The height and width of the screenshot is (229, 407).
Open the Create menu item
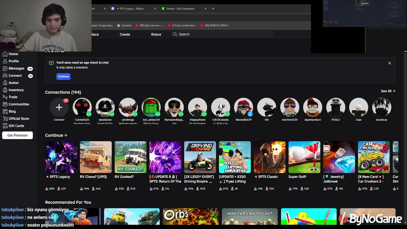[x=125, y=34]
